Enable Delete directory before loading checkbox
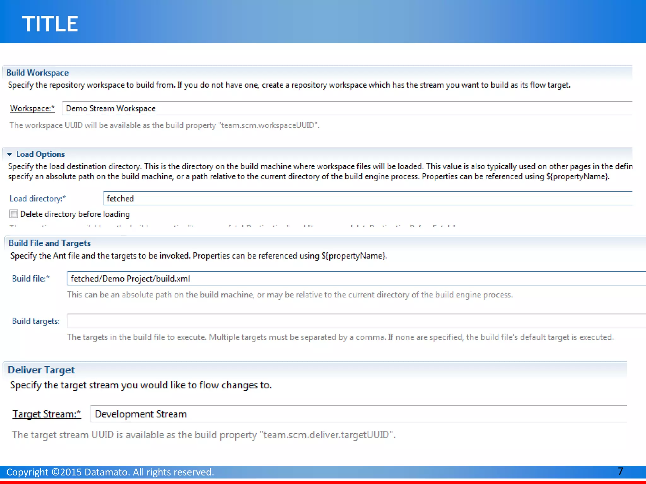This screenshot has height=484, width=646. (14, 214)
